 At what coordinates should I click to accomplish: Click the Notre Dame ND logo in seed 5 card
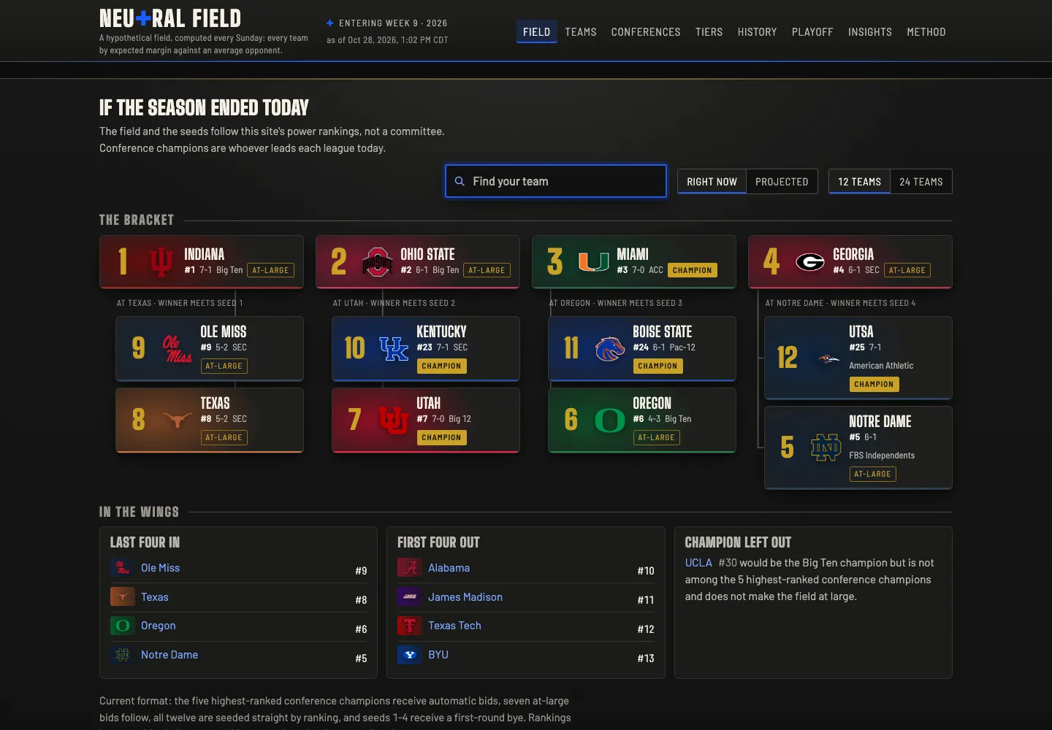point(826,447)
